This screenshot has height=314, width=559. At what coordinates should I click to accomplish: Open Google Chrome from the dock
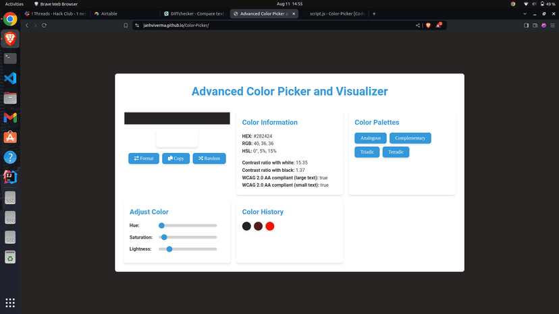coord(10,19)
